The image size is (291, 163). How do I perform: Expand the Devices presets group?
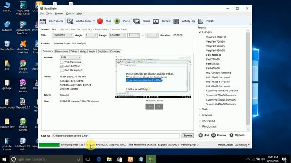200,115
